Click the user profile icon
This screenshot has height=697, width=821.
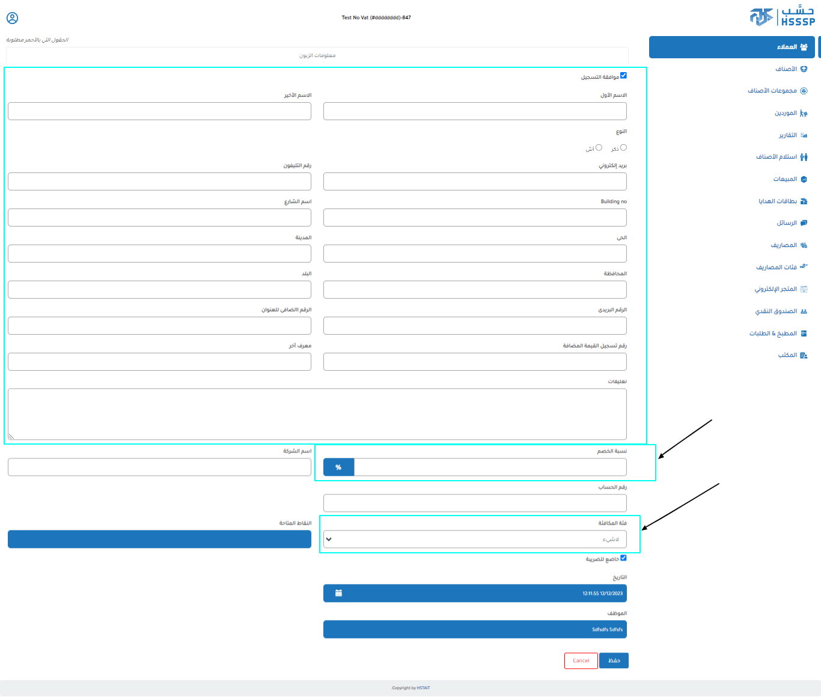pos(12,19)
